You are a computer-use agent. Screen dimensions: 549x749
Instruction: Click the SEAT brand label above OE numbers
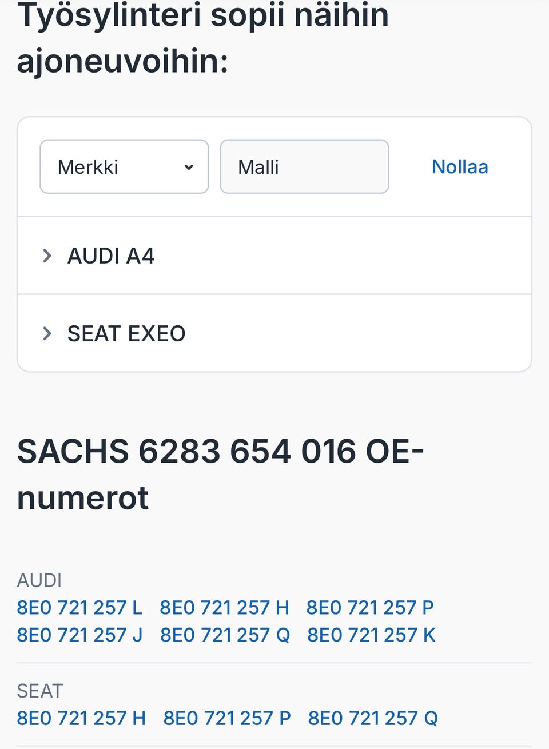click(x=39, y=691)
